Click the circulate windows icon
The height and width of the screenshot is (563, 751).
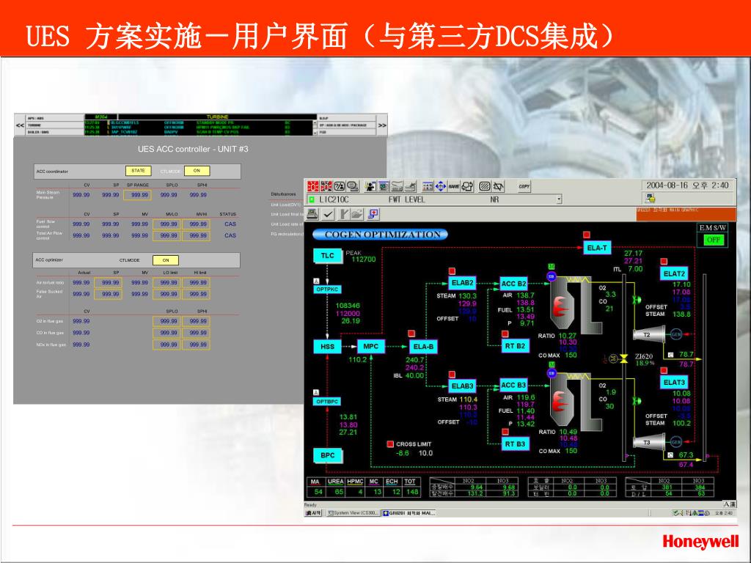click(x=467, y=186)
